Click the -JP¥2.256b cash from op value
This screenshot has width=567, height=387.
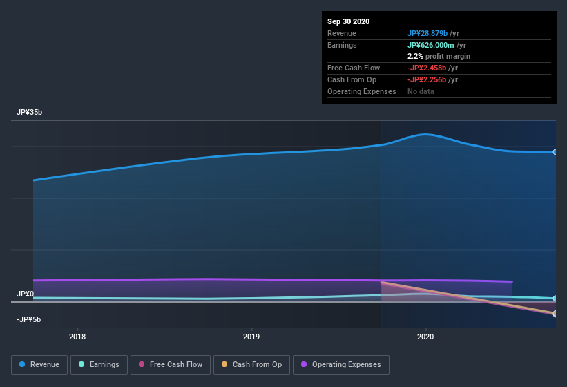click(x=427, y=79)
